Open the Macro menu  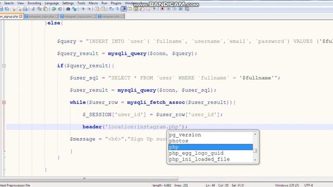click(93, 3)
